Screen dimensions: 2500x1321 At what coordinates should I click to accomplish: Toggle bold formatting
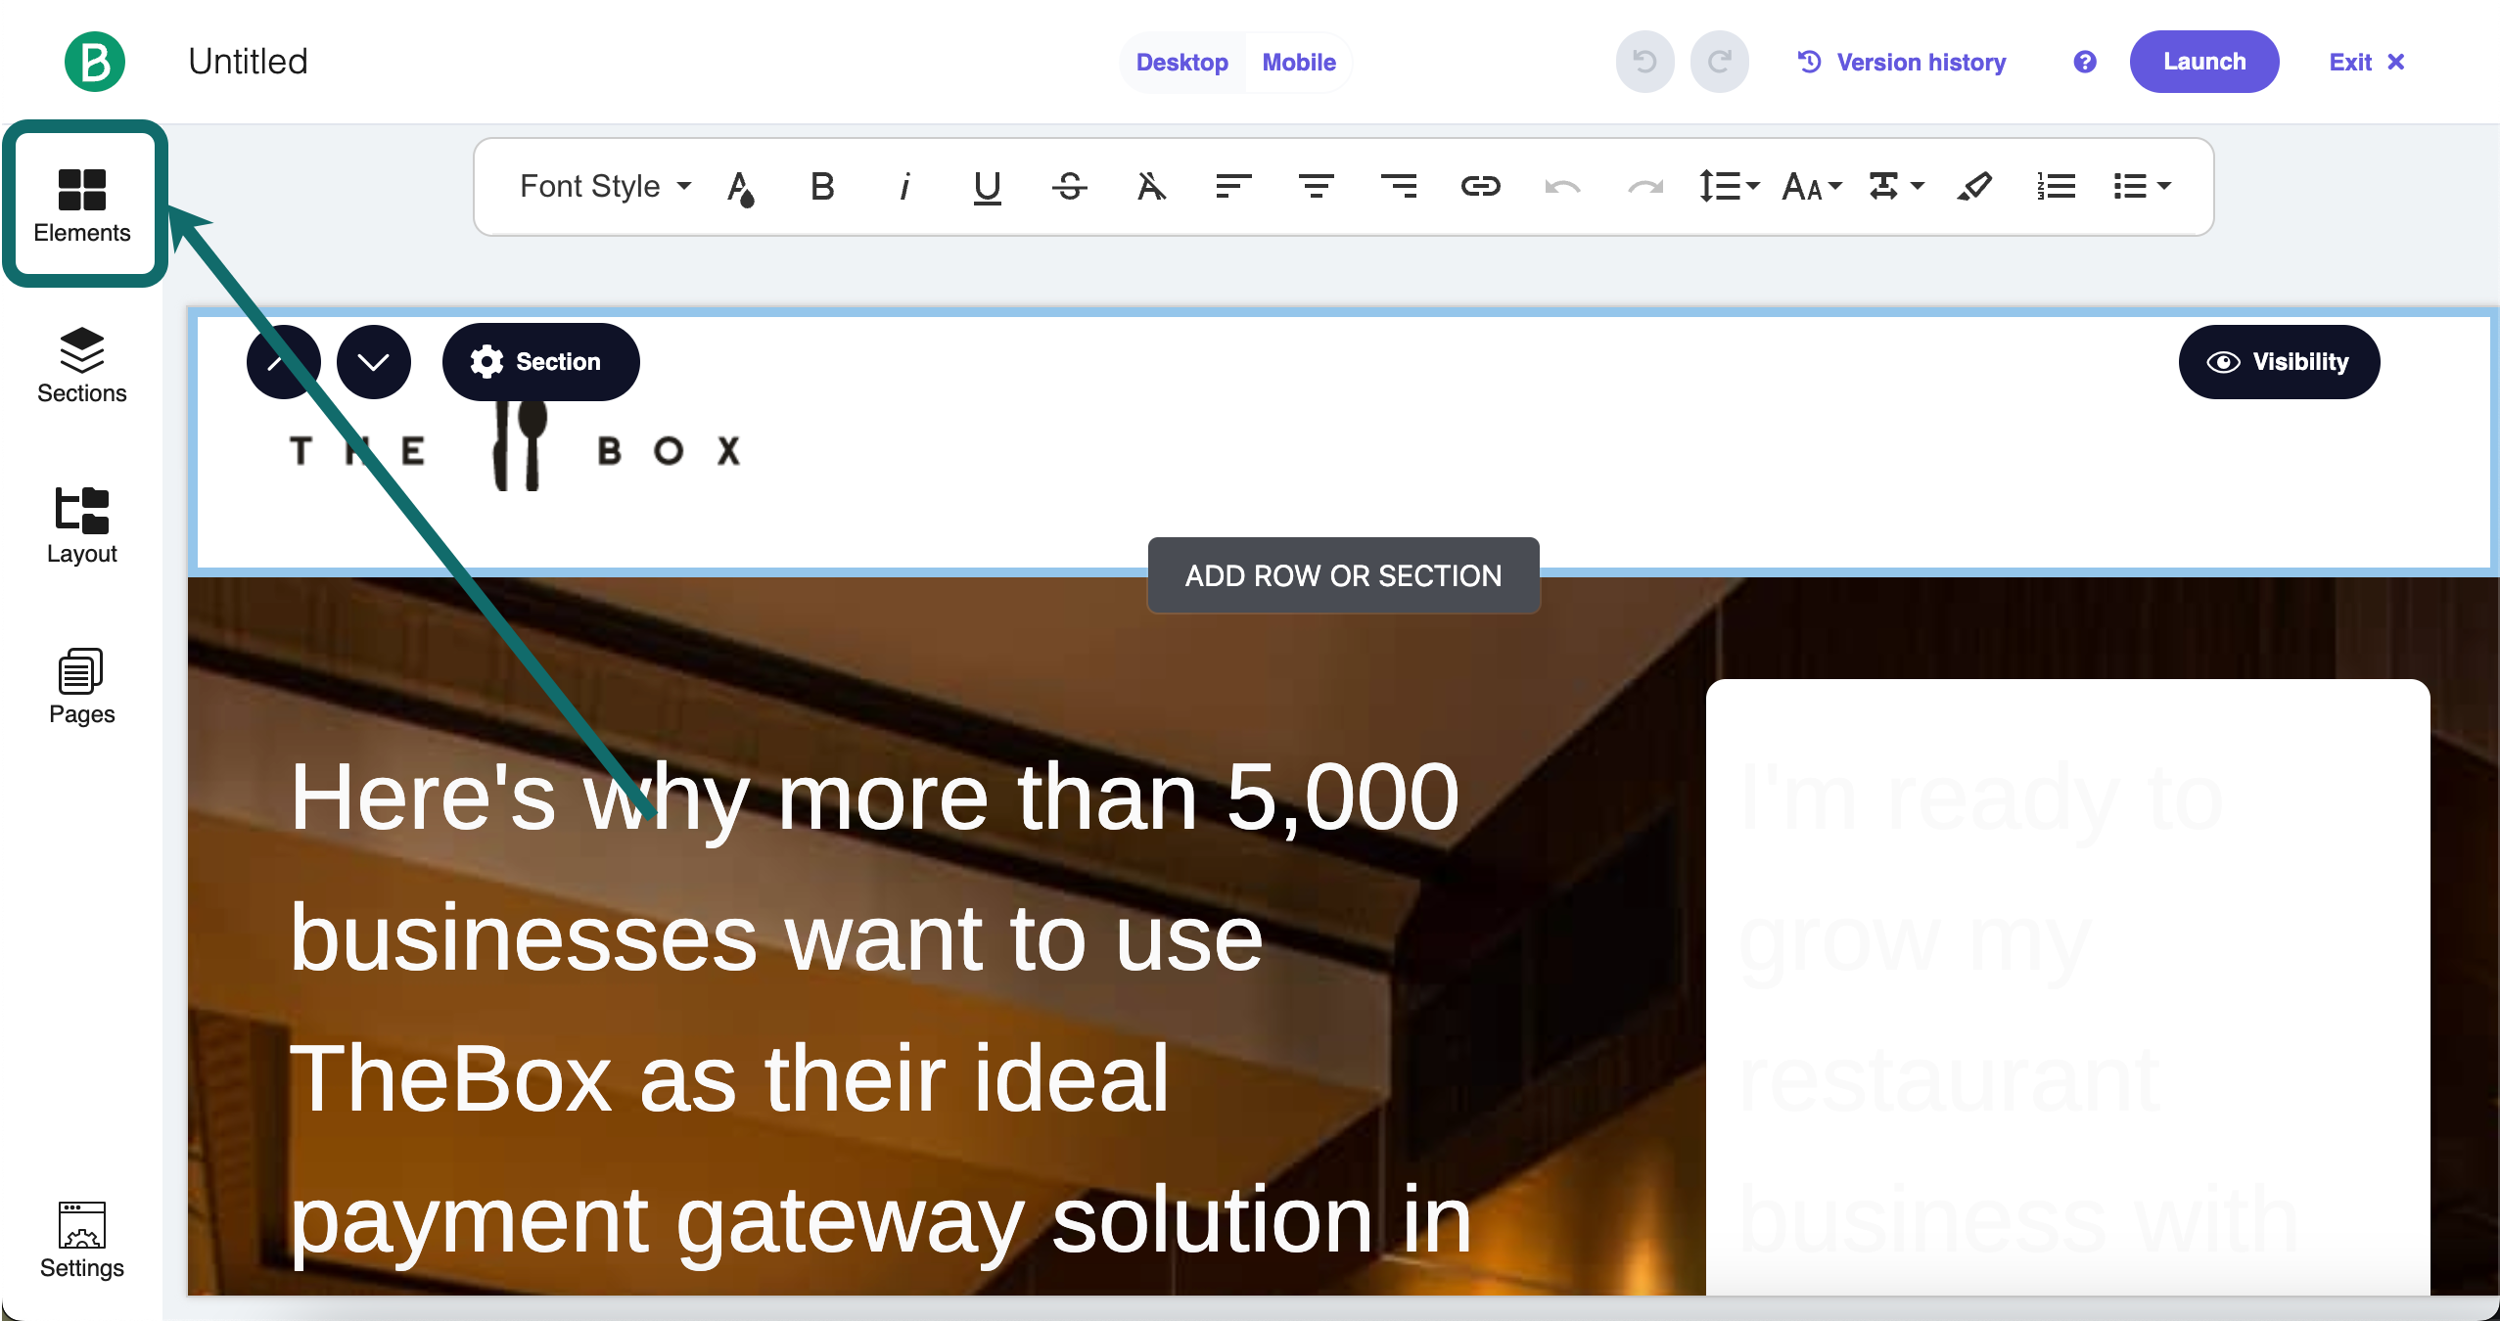point(822,186)
